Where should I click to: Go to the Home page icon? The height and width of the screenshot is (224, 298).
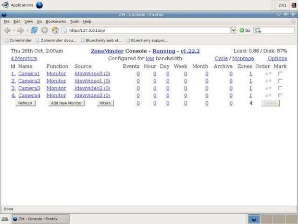pyautogui.click(x=55, y=30)
